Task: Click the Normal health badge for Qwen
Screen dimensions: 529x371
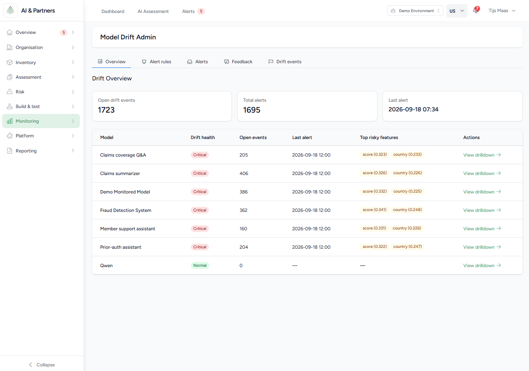Action: (x=200, y=265)
